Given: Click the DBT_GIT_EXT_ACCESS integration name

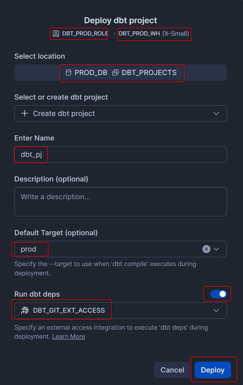Looking at the screenshot, I should click(x=69, y=310).
